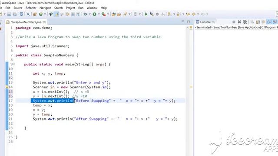Click the Back navigation arrow
The image size is (278, 156).
193,14
